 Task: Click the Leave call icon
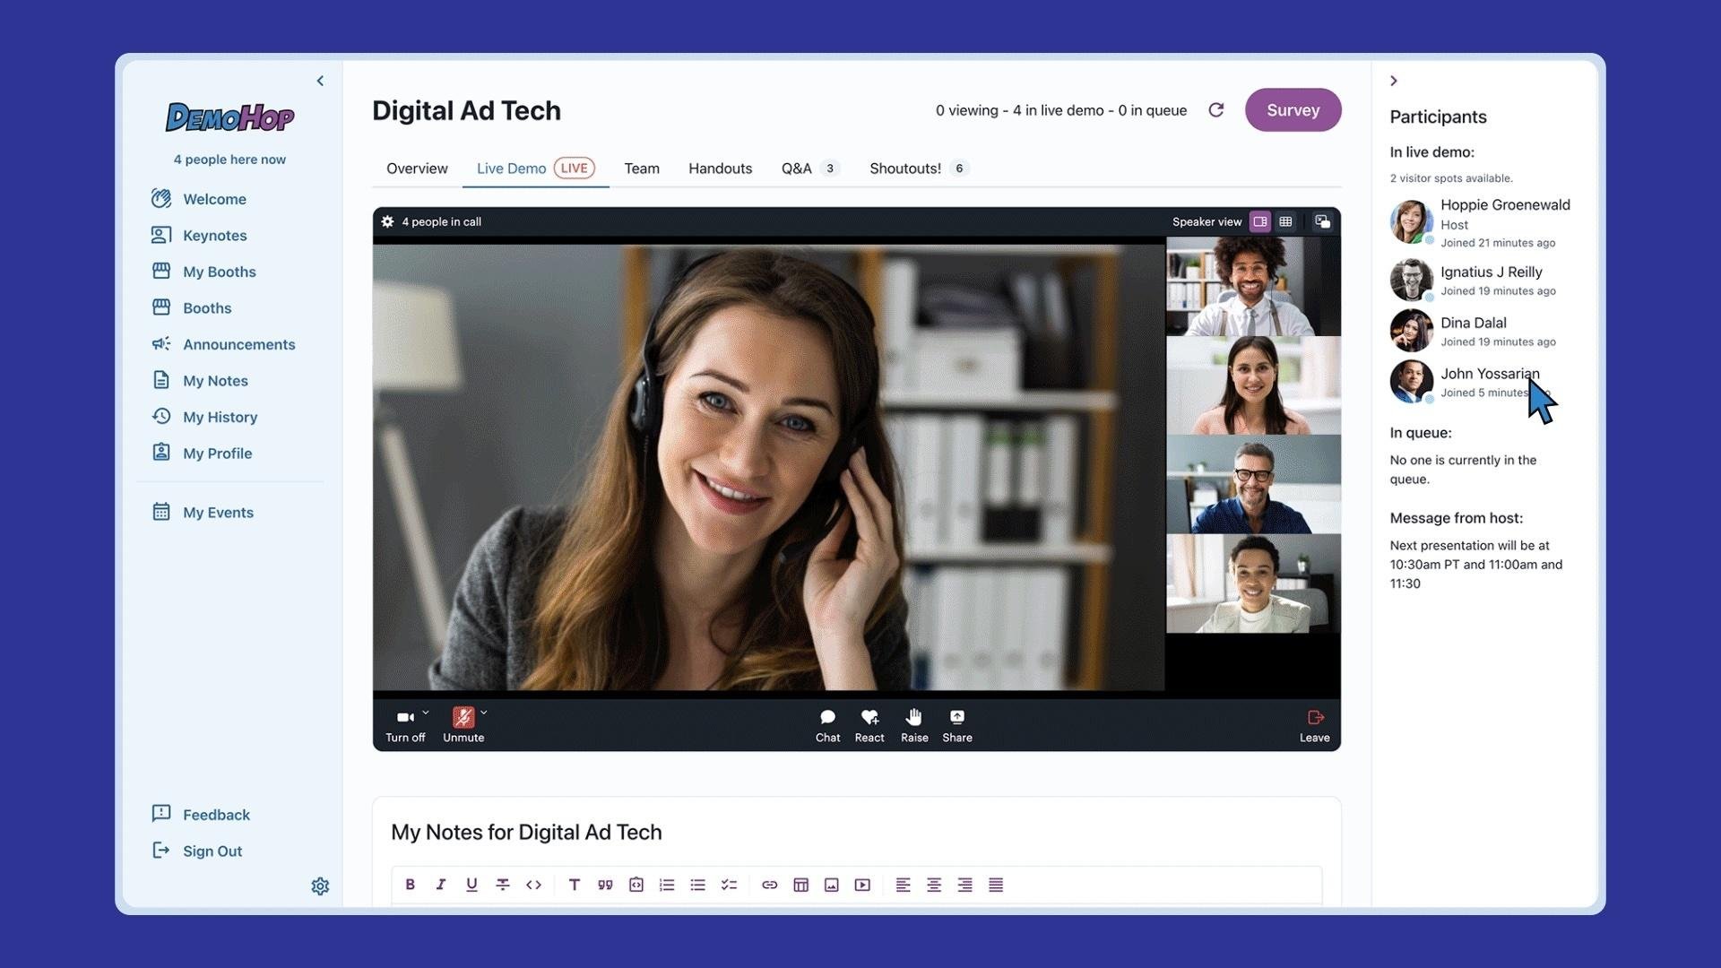(1314, 717)
